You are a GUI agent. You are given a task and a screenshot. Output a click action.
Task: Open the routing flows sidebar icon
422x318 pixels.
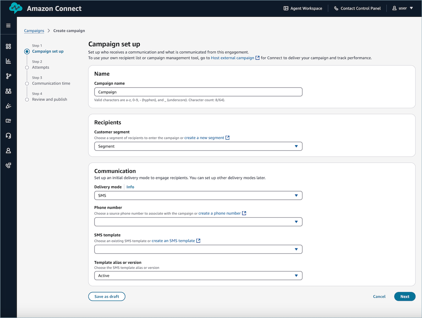click(x=8, y=76)
